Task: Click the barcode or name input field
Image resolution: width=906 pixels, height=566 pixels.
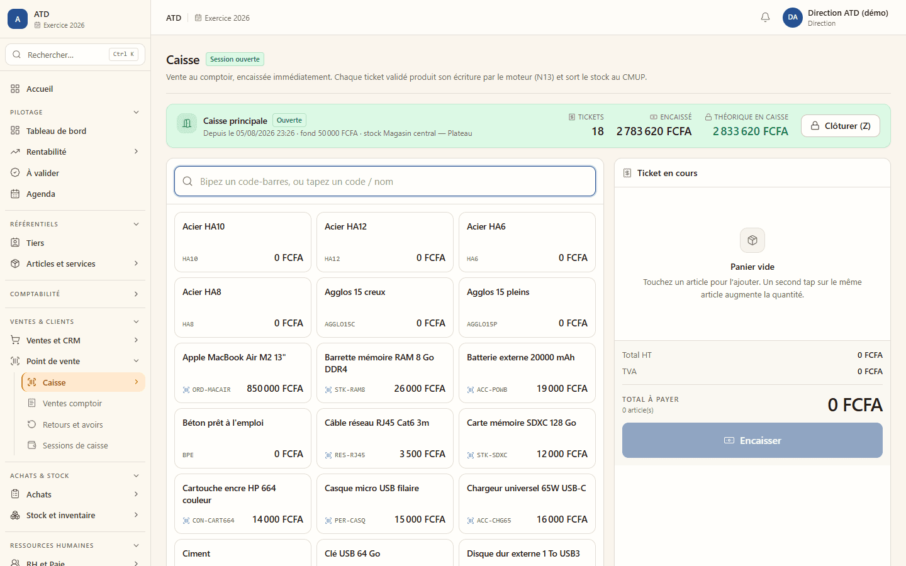Action: [385, 181]
